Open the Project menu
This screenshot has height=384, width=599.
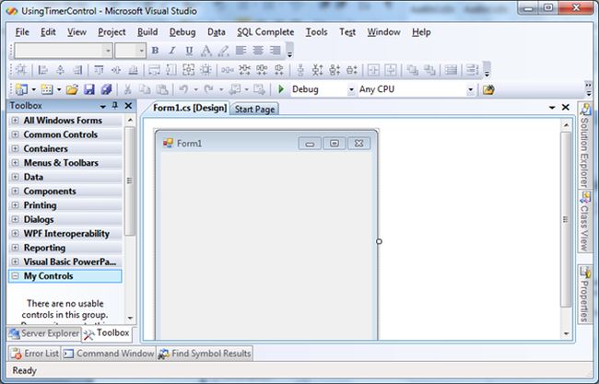(x=112, y=32)
